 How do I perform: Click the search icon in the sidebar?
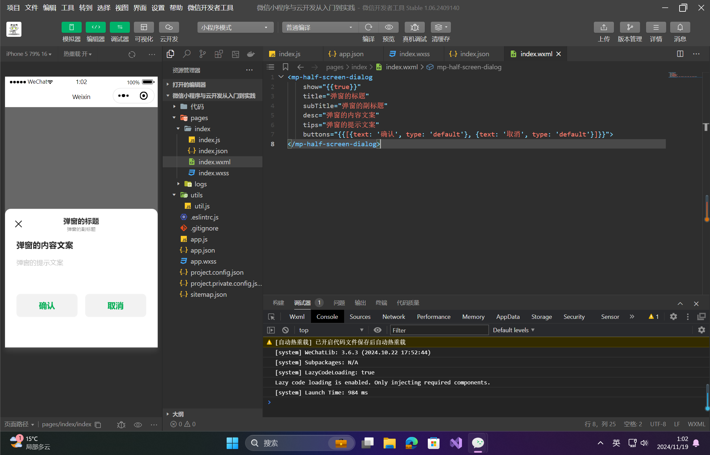point(186,54)
